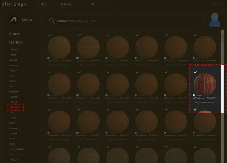Screen dimensions: 227x163
Task: Click the green checkmark above Parquet013
Action: [x=50, y=109]
